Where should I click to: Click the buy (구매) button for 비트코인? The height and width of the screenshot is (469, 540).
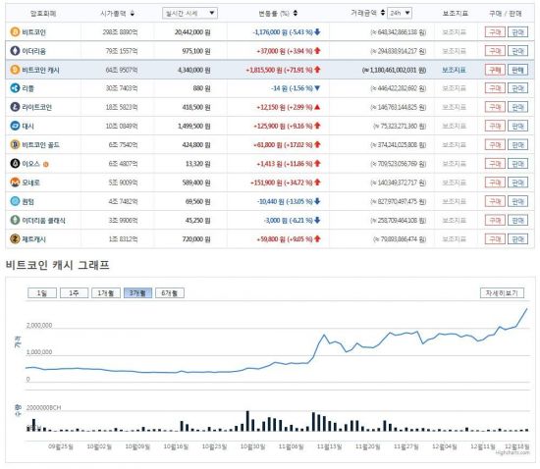[x=495, y=32]
